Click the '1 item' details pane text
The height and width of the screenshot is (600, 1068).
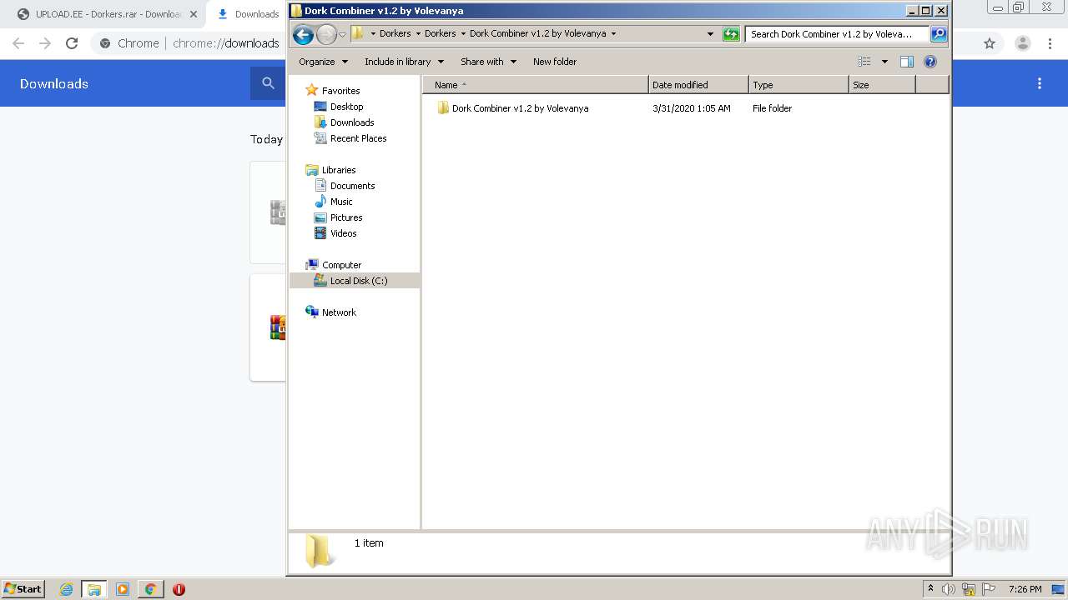pos(369,542)
